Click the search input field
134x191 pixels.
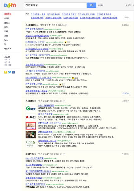tap(55, 5)
